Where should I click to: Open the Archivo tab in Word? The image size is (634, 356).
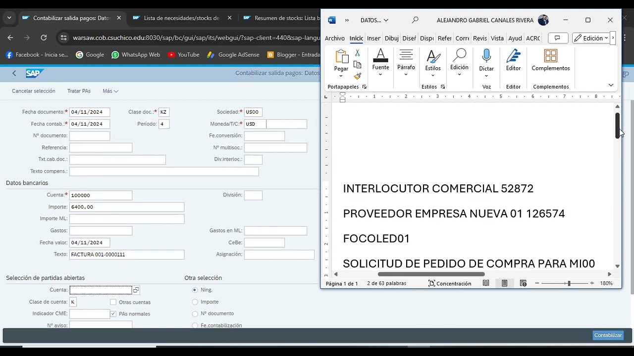[x=335, y=38]
